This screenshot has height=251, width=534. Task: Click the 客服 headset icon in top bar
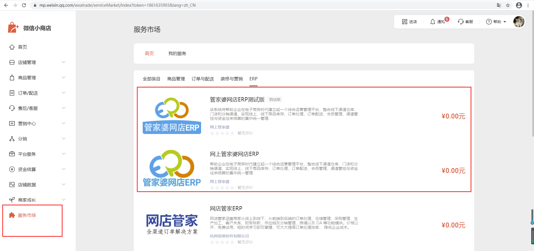point(461,22)
